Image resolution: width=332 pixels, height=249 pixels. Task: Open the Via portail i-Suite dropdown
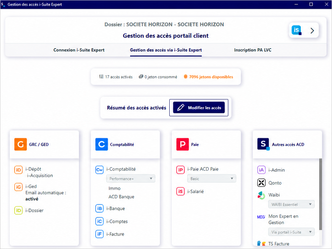(x=291, y=232)
